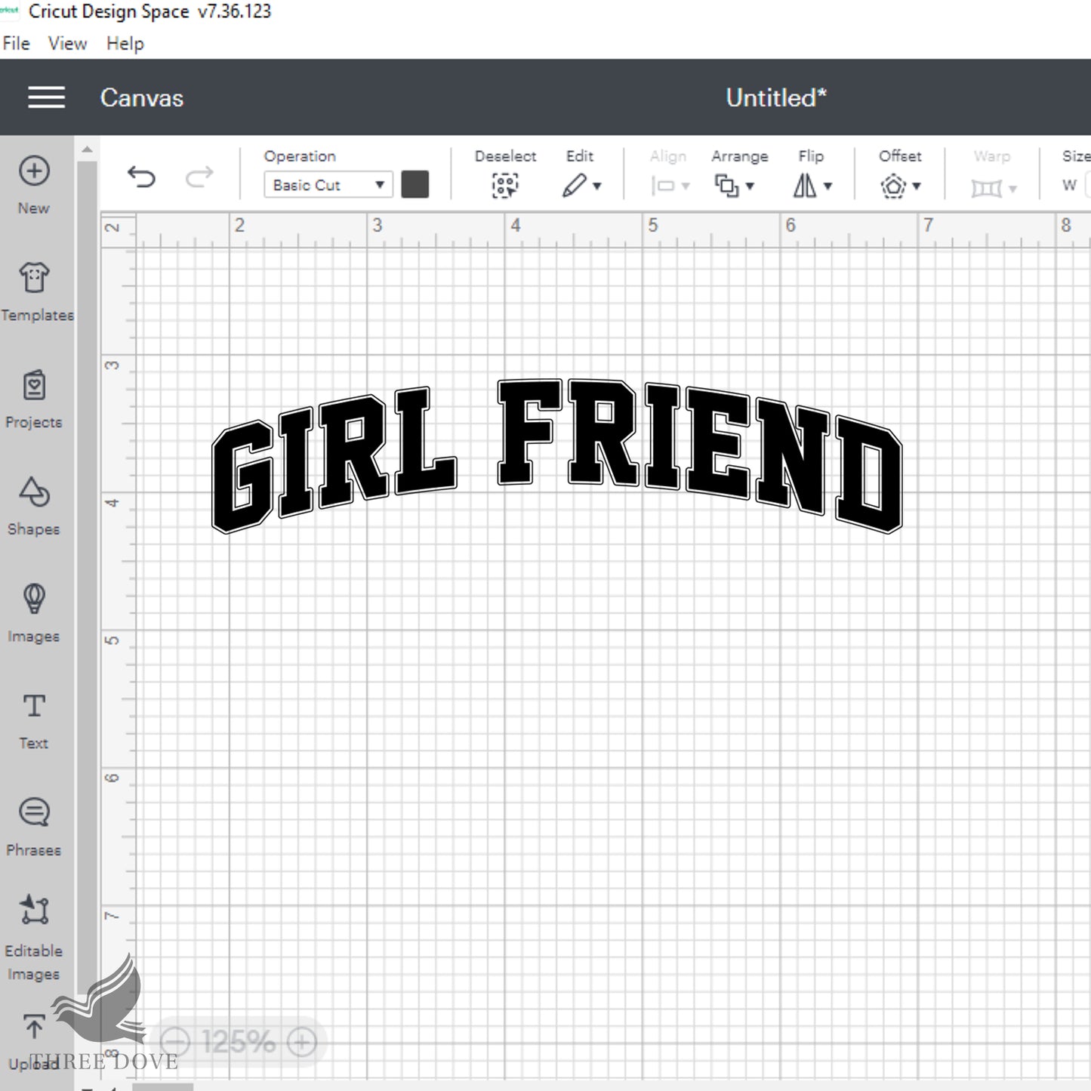Redo the last undone action
The image size is (1091, 1091).
pyautogui.click(x=199, y=177)
